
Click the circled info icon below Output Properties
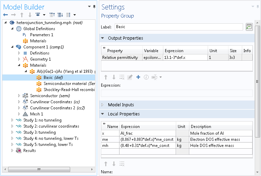point(146,77)
